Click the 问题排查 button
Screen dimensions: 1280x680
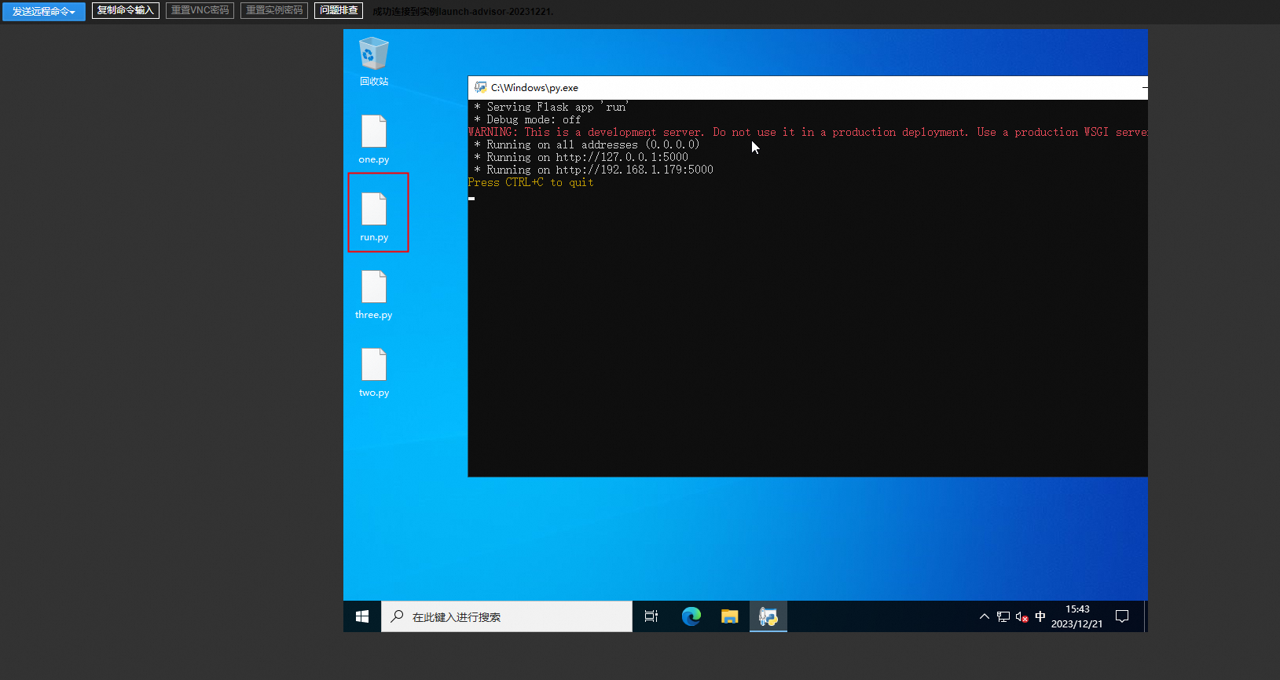click(x=339, y=10)
